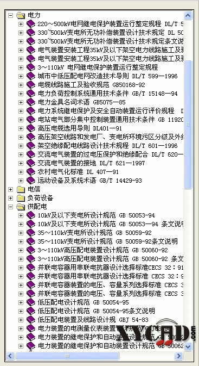The width and height of the screenshot is (199, 366).
Task: Click book icon beside 低压配电设计规范 GB 50054-95
Action: [31, 302]
